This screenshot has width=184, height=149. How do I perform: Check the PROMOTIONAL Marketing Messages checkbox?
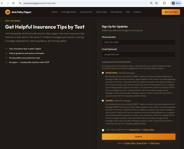pyautogui.click(x=103, y=73)
